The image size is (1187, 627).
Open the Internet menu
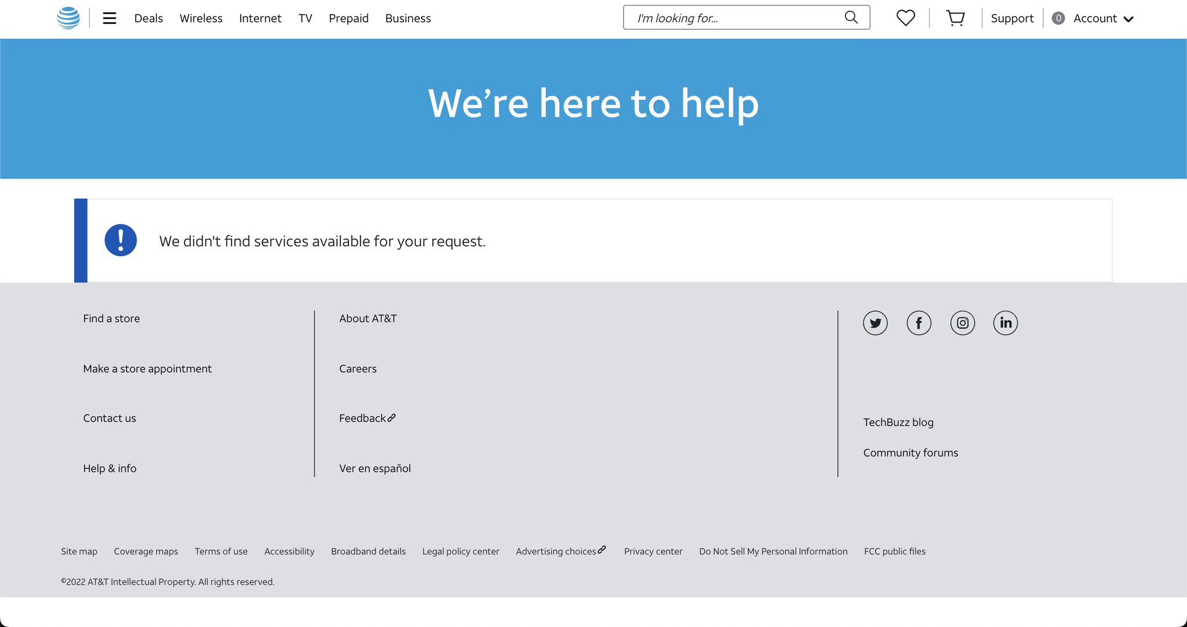click(260, 19)
